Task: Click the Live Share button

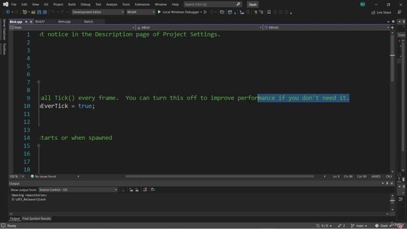Action: point(382,13)
